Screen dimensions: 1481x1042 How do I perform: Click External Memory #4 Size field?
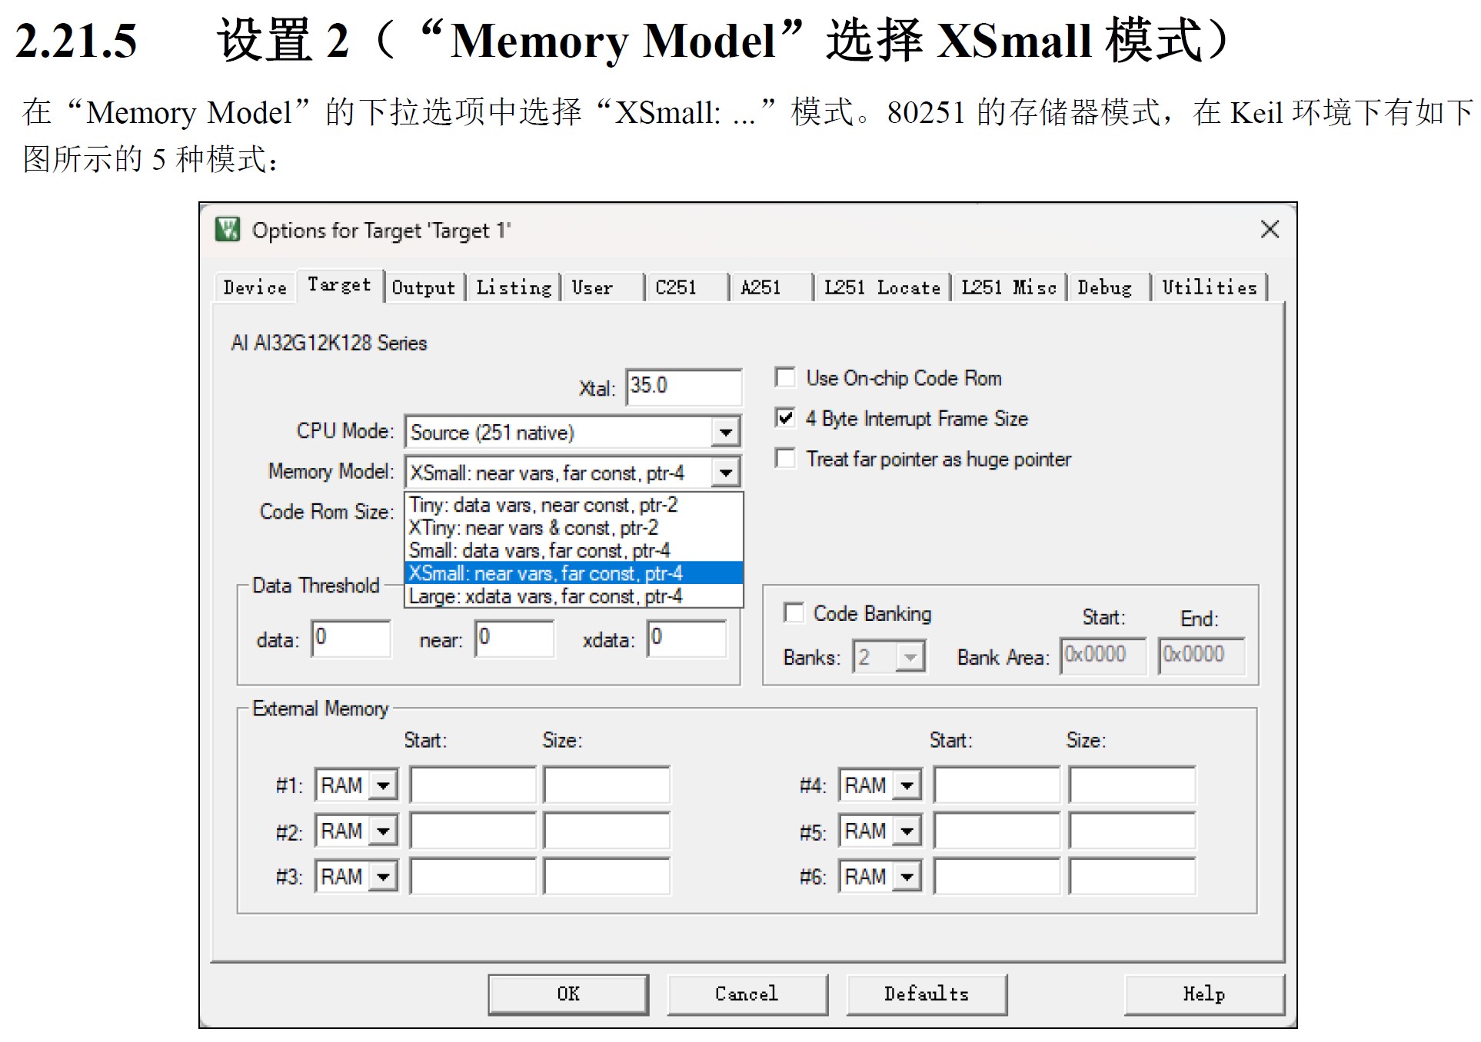(x=1132, y=785)
